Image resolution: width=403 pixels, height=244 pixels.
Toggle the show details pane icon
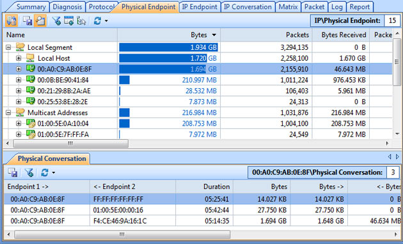tap(40, 21)
